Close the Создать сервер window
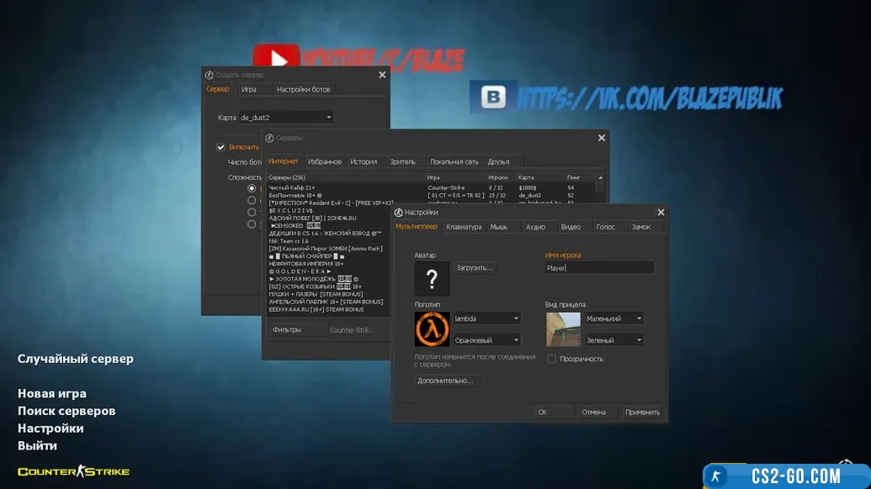Image resolution: width=871 pixels, height=489 pixels. [382, 75]
